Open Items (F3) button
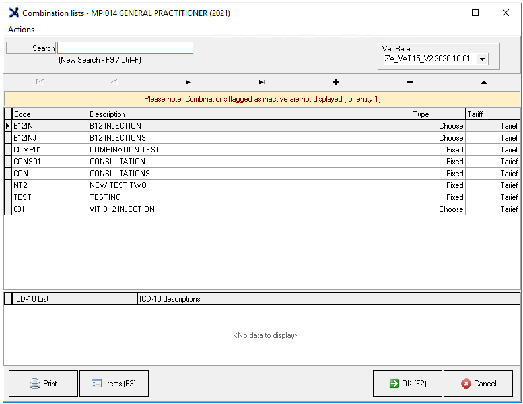The width and height of the screenshot is (523, 404). (x=114, y=384)
